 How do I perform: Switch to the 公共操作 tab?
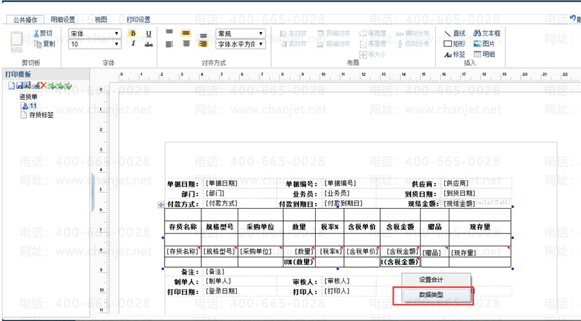(x=25, y=19)
